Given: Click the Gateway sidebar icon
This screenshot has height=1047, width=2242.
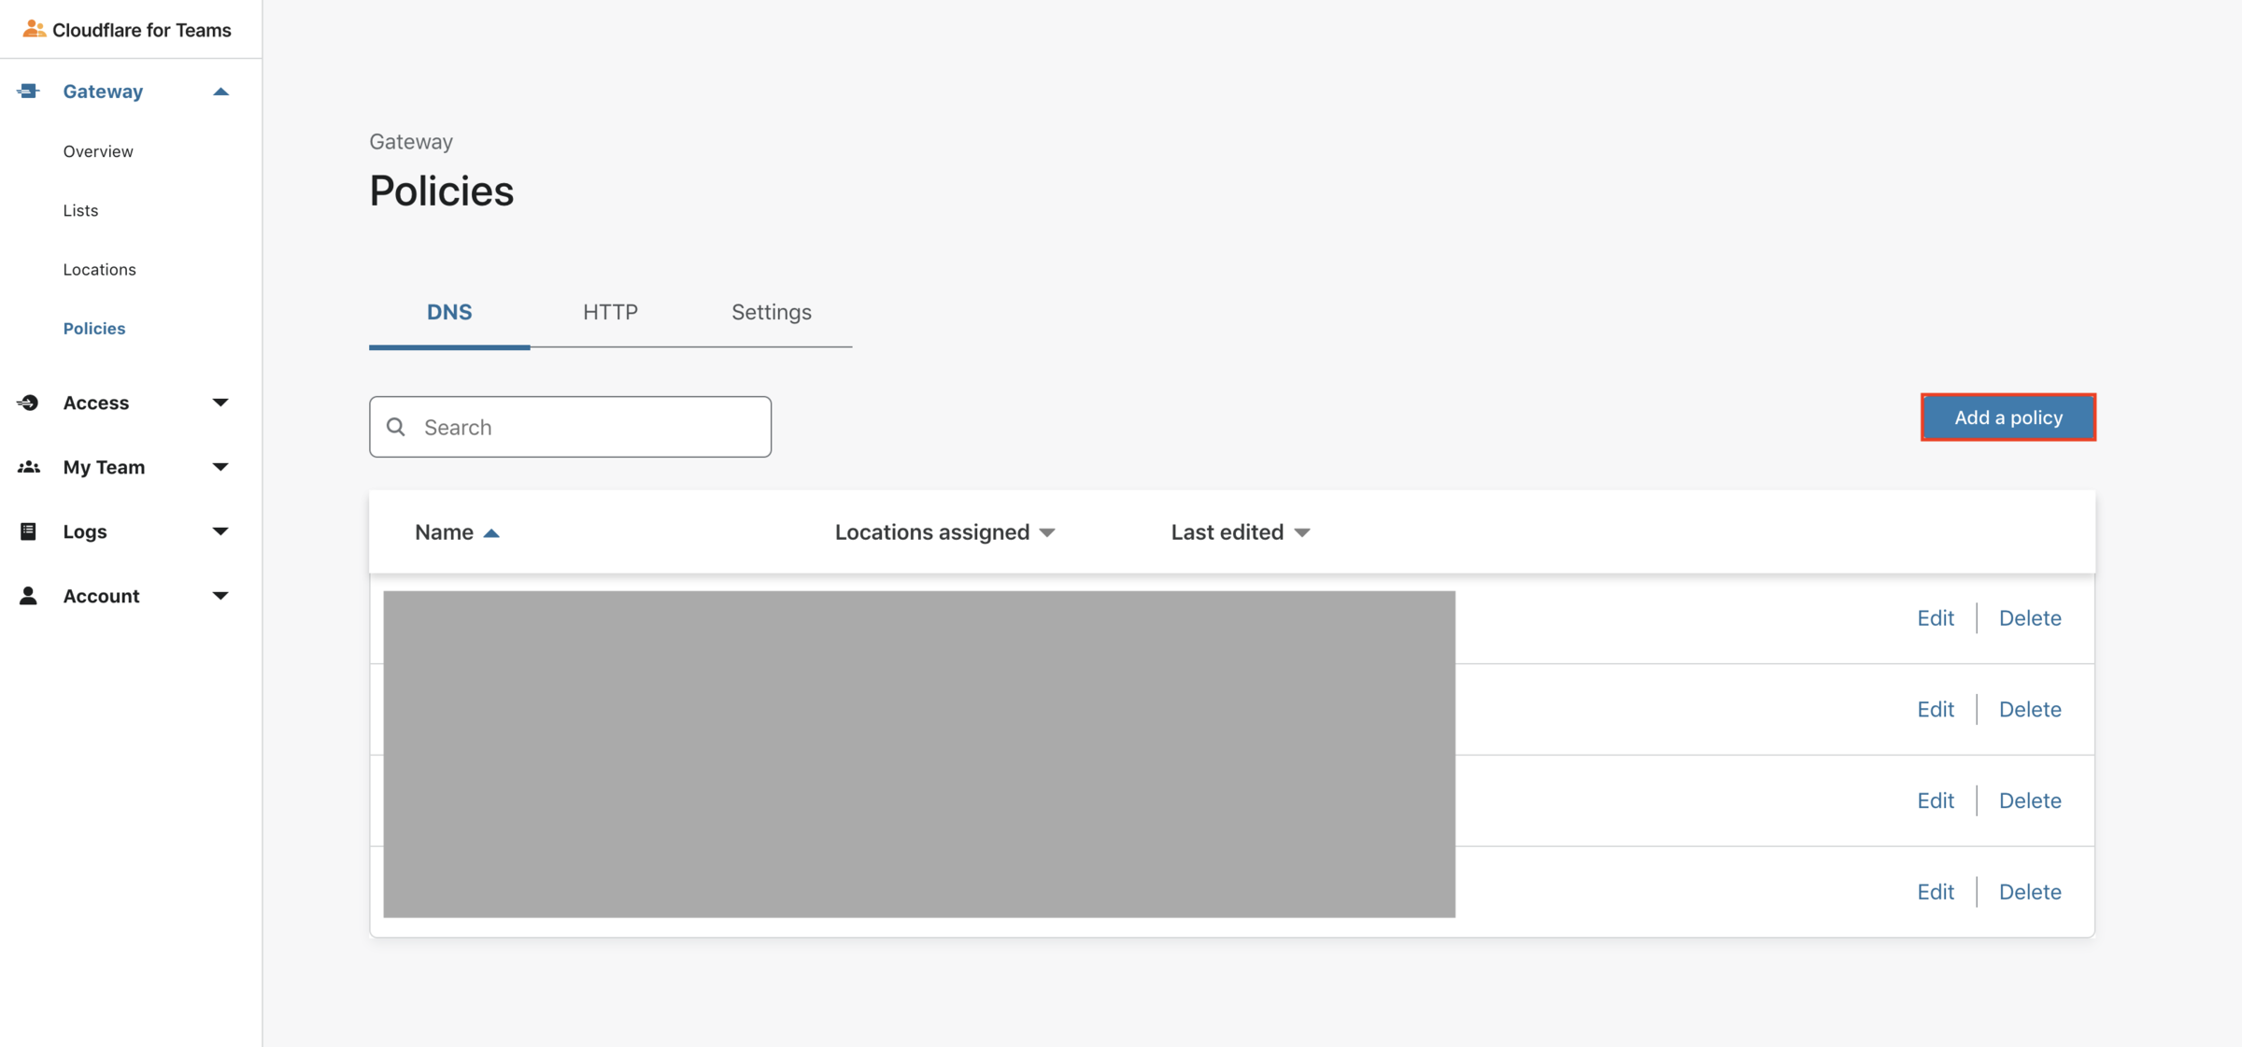Looking at the screenshot, I should pyautogui.click(x=28, y=91).
